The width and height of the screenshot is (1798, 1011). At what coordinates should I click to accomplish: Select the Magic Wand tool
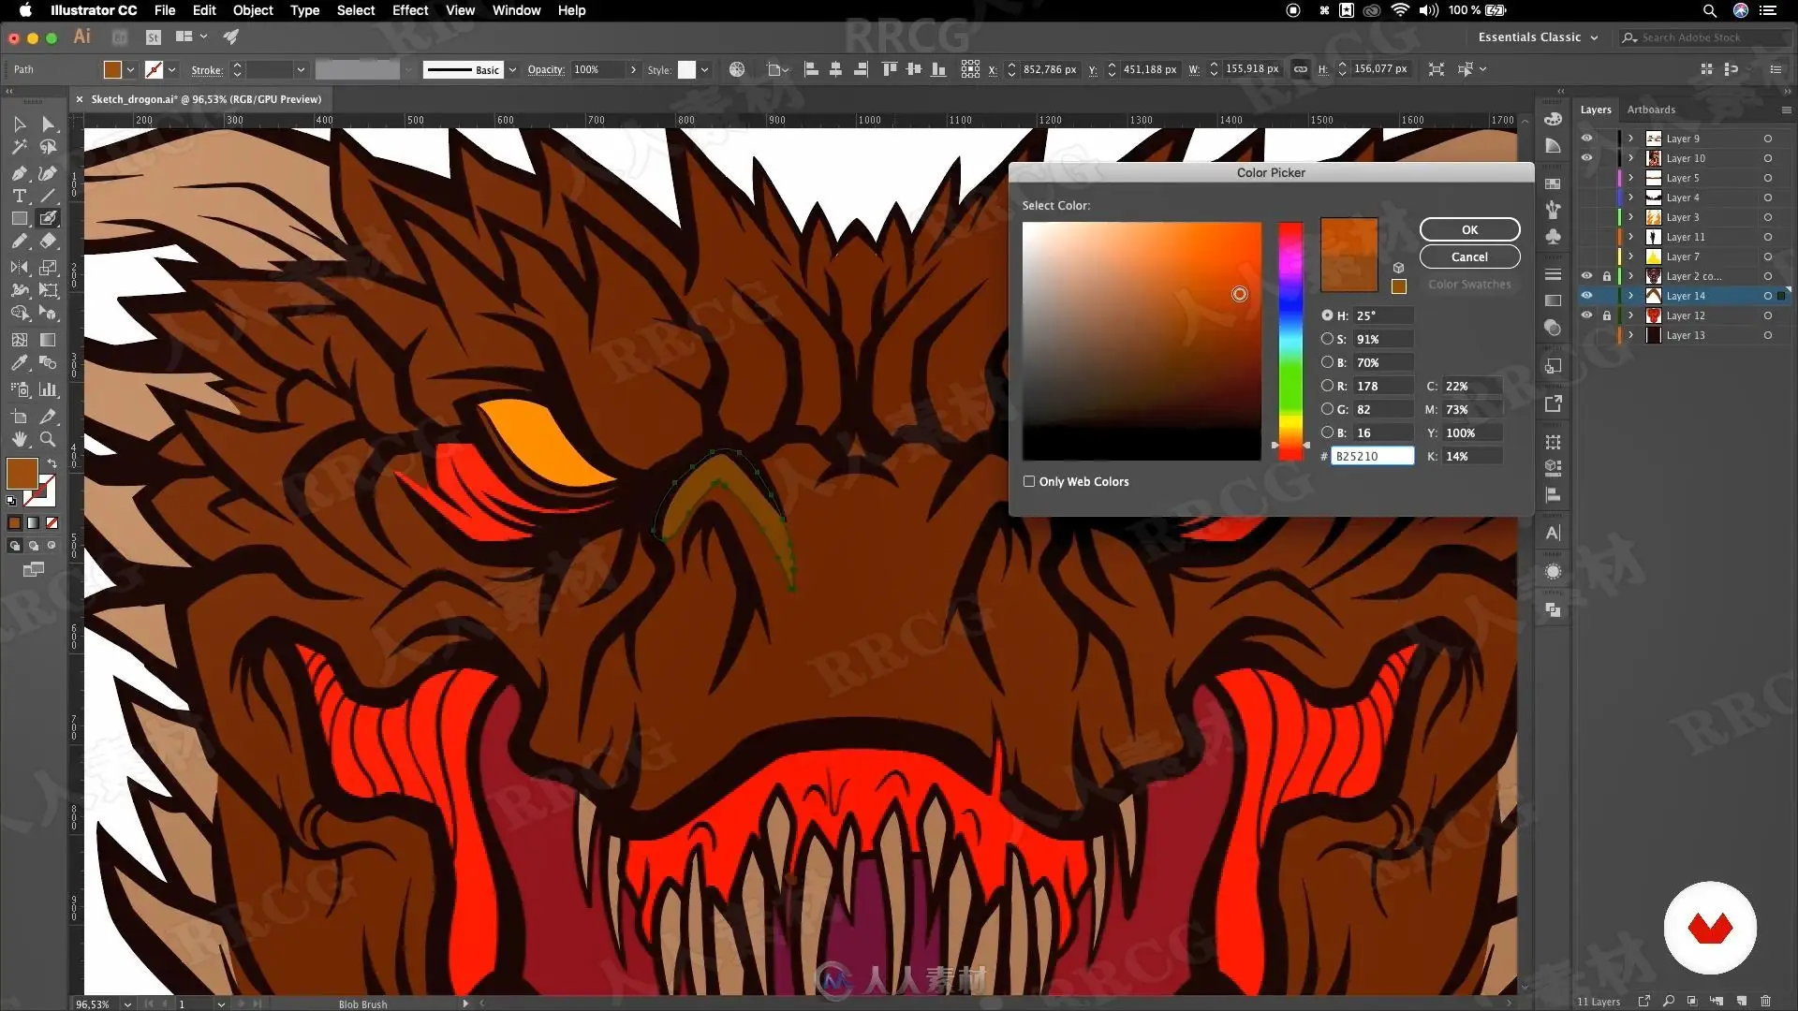19,147
